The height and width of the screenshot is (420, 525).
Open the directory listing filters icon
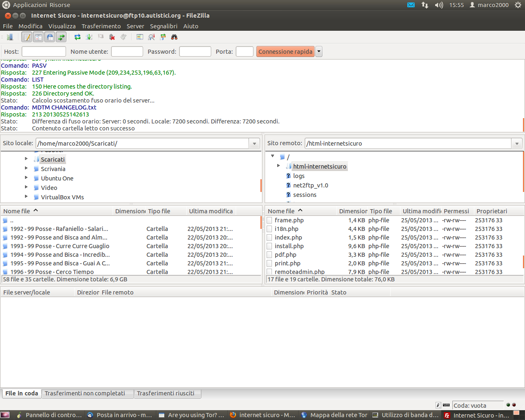pos(140,37)
